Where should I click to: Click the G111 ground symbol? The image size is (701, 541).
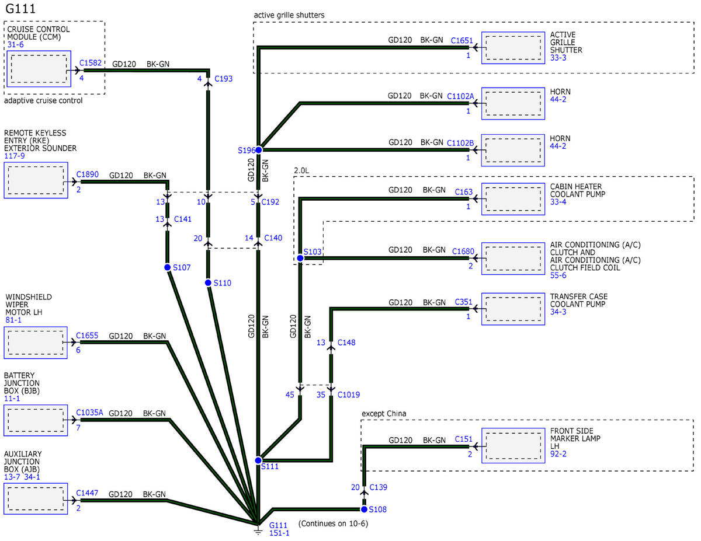(258, 529)
